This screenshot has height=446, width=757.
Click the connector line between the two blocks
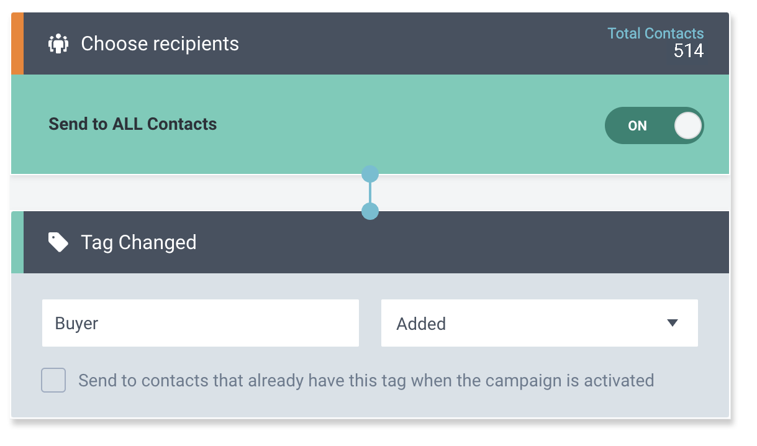(x=370, y=193)
